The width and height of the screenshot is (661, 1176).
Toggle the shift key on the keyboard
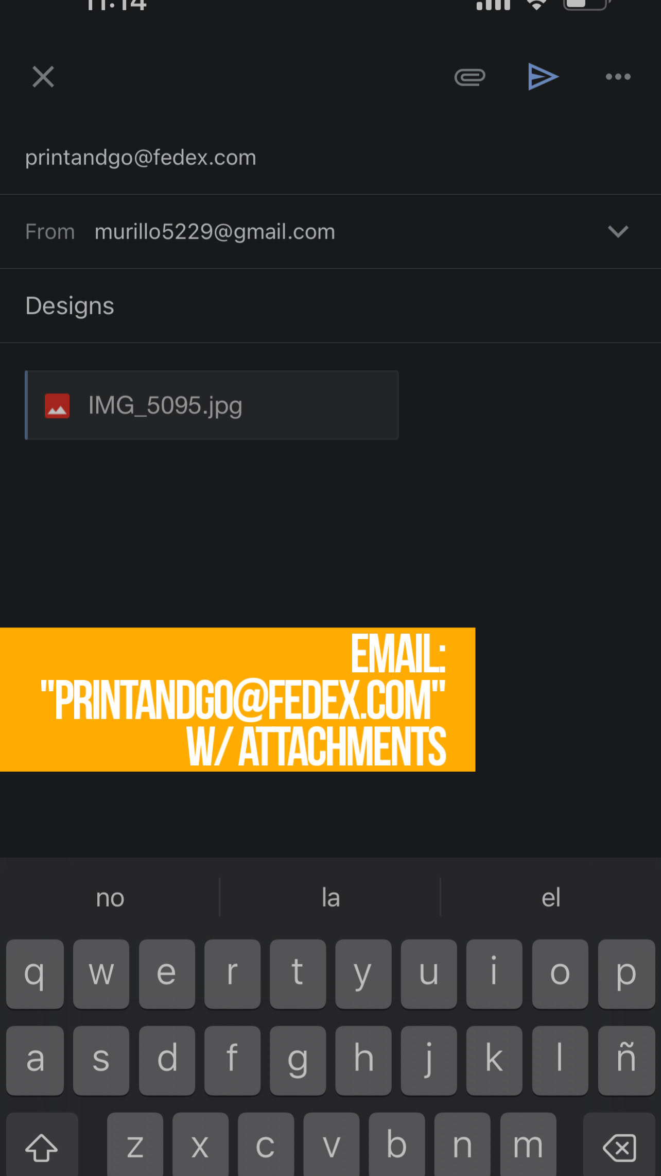click(x=42, y=1145)
